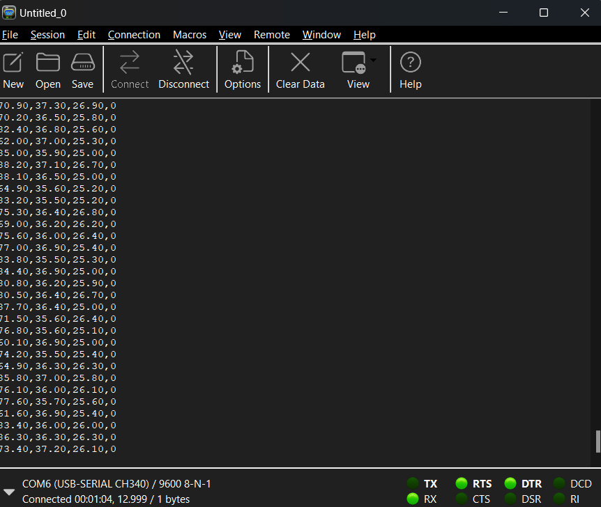Click the RI status LED
This screenshot has width=601, height=507.
(559, 499)
